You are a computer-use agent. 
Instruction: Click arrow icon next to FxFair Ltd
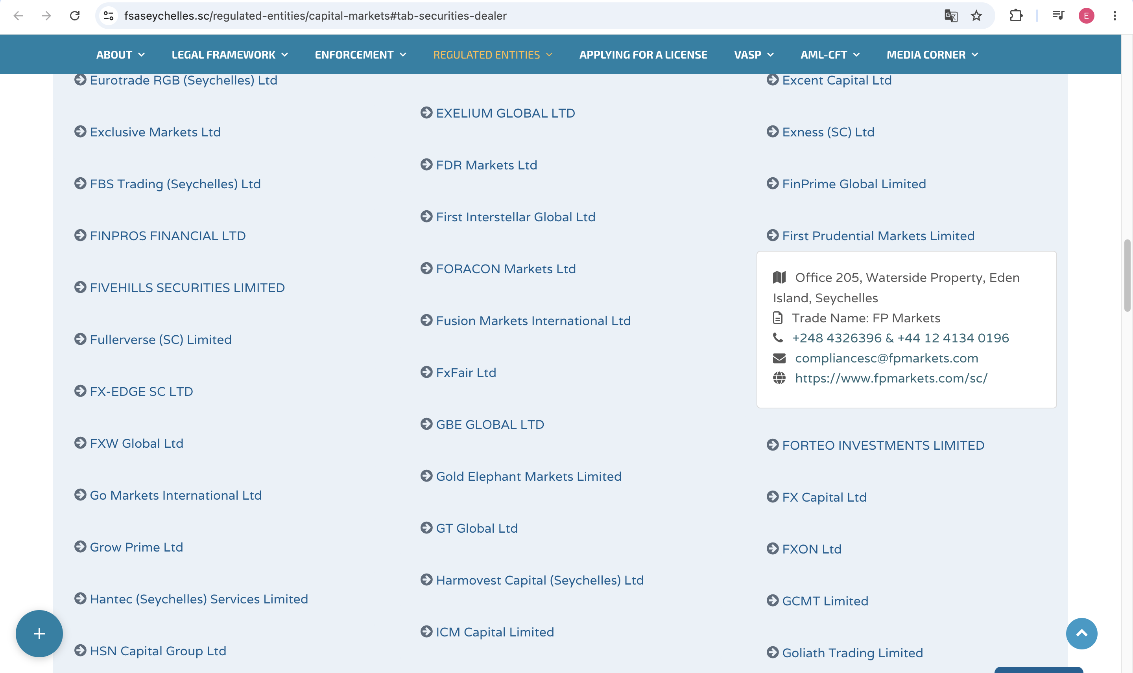pos(426,372)
